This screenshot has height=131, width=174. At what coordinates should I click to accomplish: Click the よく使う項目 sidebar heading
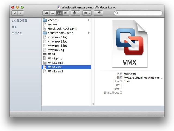19,20
